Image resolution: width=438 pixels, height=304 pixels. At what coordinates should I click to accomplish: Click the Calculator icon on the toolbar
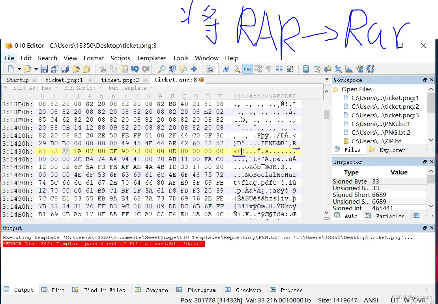click(x=306, y=69)
